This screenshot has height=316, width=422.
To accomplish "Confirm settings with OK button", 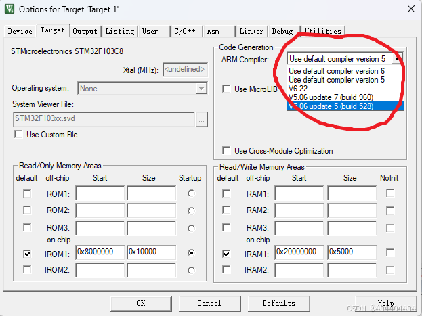I will [x=141, y=303].
